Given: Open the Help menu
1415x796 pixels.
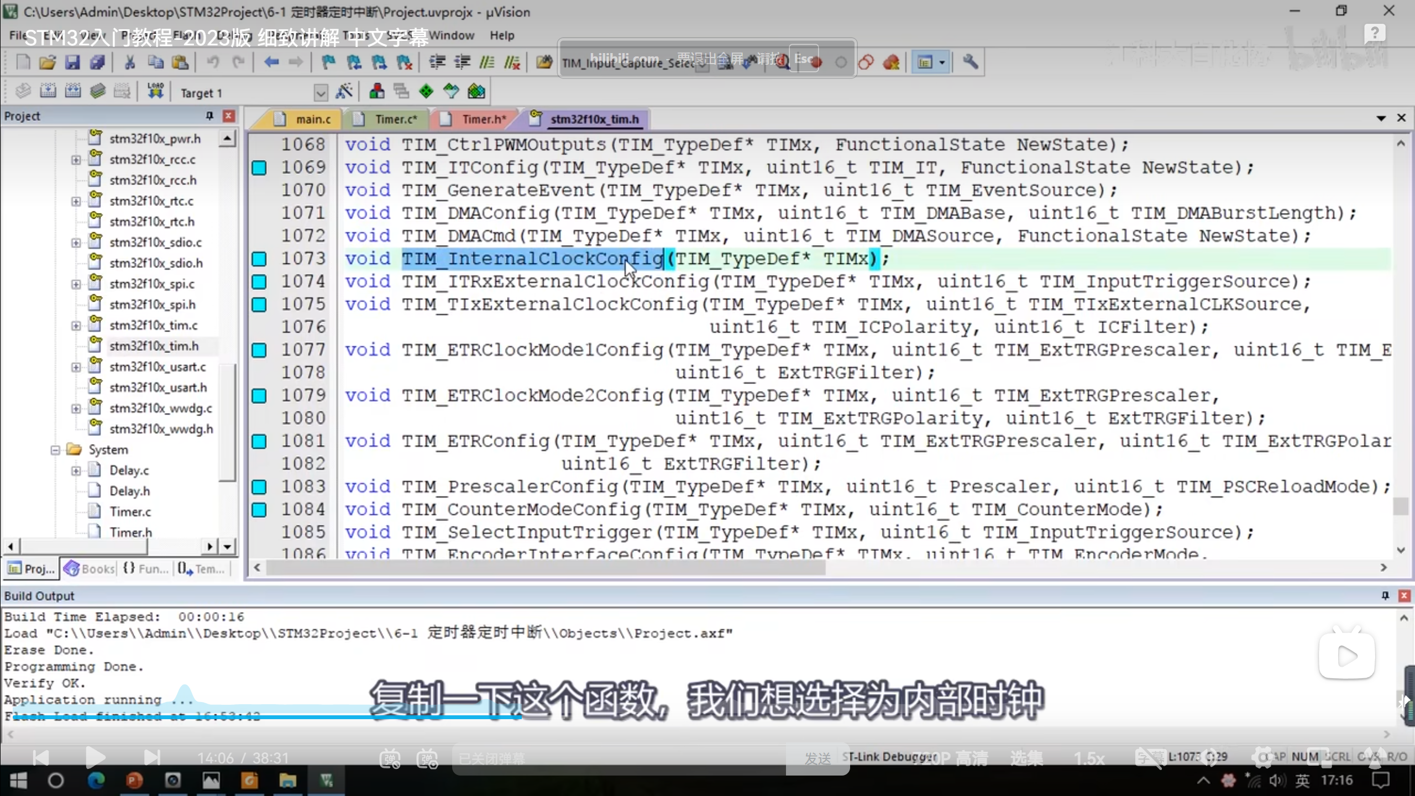Looking at the screenshot, I should pyautogui.click(x=501, y=35).
